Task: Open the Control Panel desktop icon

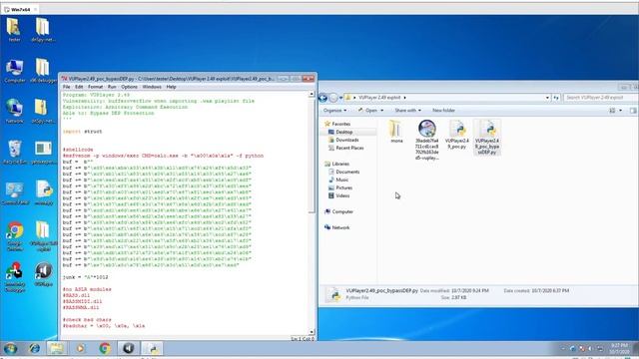Action: pos(15,192)
